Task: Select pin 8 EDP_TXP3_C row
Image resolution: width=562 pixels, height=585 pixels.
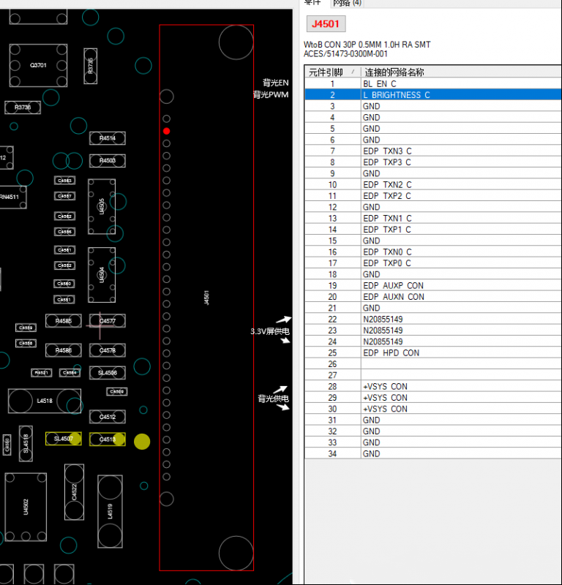Action: [x=432, y=162]
